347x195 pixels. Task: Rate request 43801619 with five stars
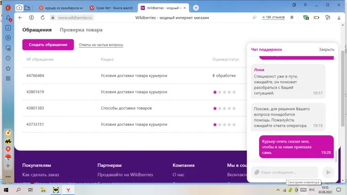pos(234,92)
